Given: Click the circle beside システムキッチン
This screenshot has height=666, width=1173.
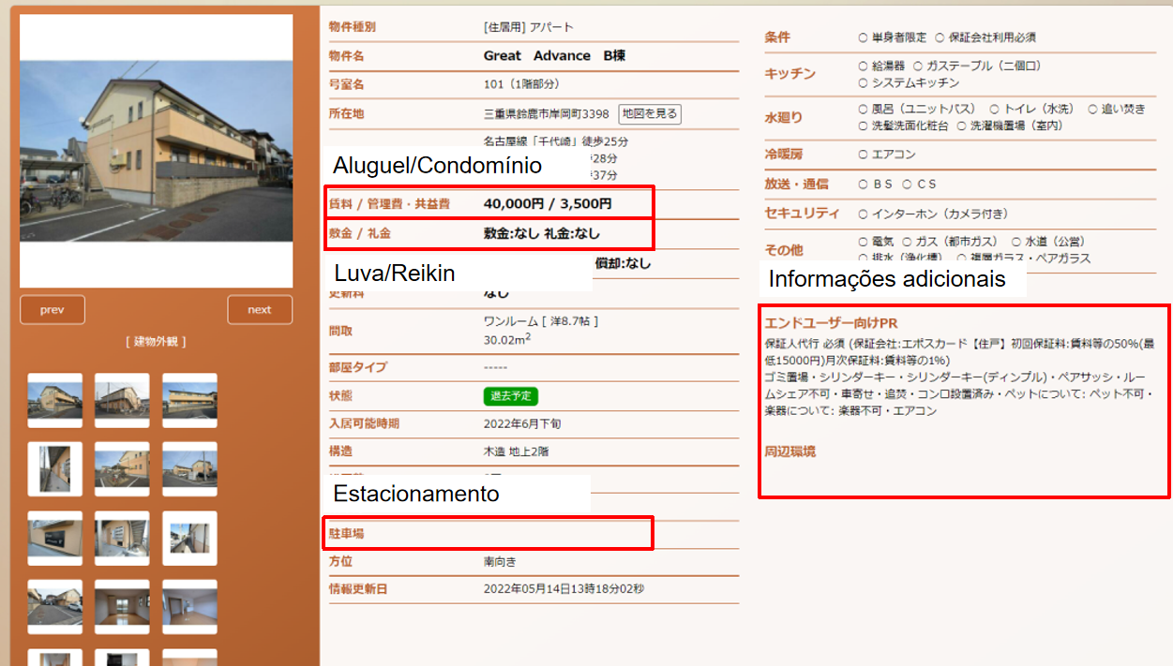Looking at the screenshot, I should click(x=863, y=82).
